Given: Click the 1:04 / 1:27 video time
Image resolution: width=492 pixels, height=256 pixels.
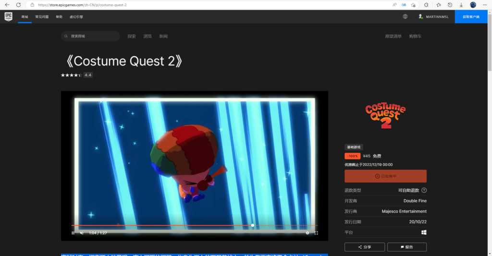Looking at the screenshot, I should point(98,233).
